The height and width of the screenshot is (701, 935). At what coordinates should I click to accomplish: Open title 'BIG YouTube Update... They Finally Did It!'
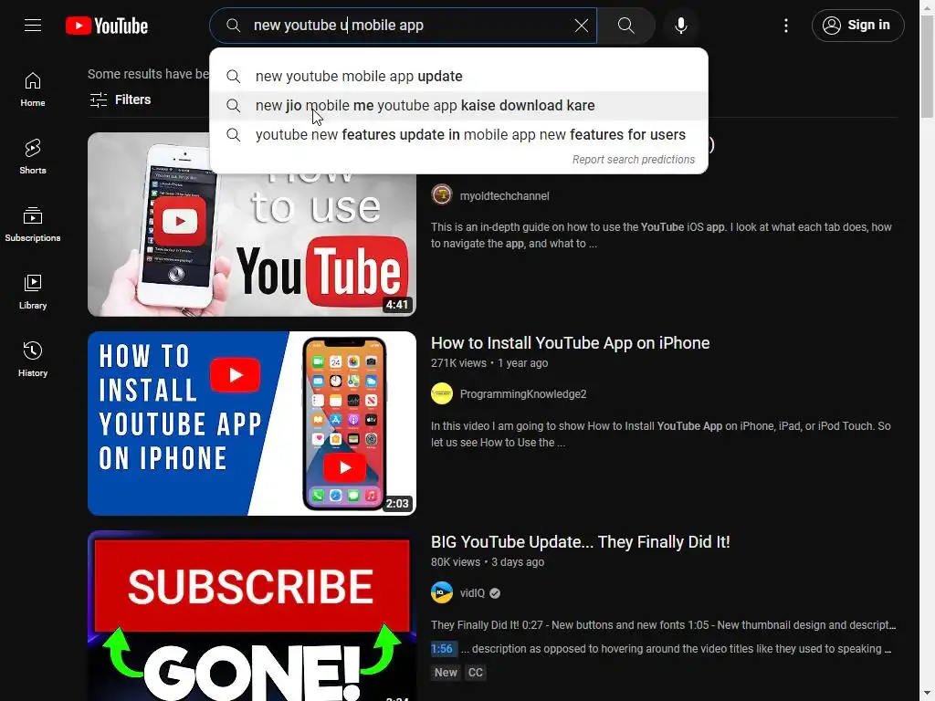[580, 542]
